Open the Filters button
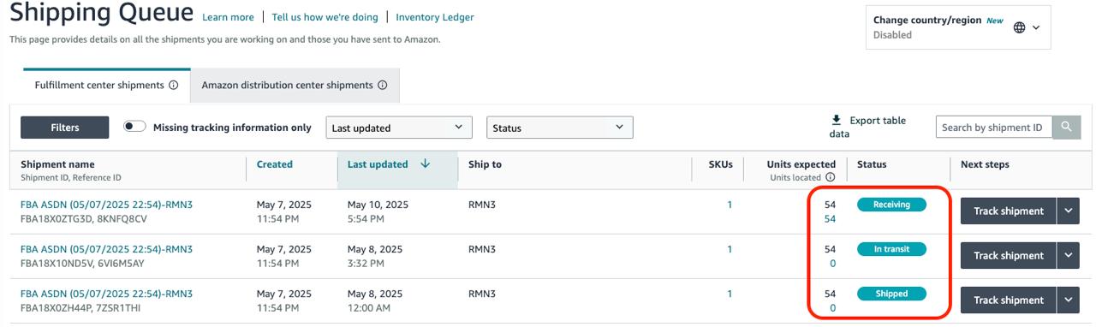This screenshot has width=1096, height=327. click(x=65, y=128)
